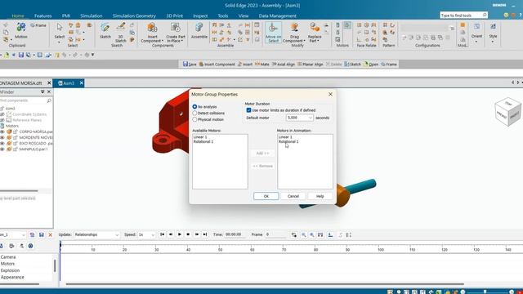Click the Open shortcut in the command bar

point(370,64)
